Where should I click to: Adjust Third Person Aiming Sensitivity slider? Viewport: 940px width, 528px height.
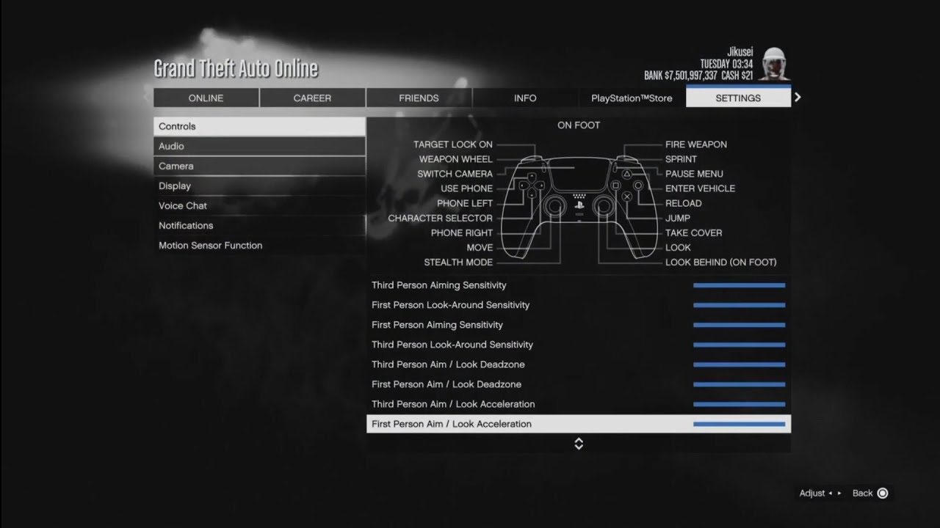click(739, 285)
